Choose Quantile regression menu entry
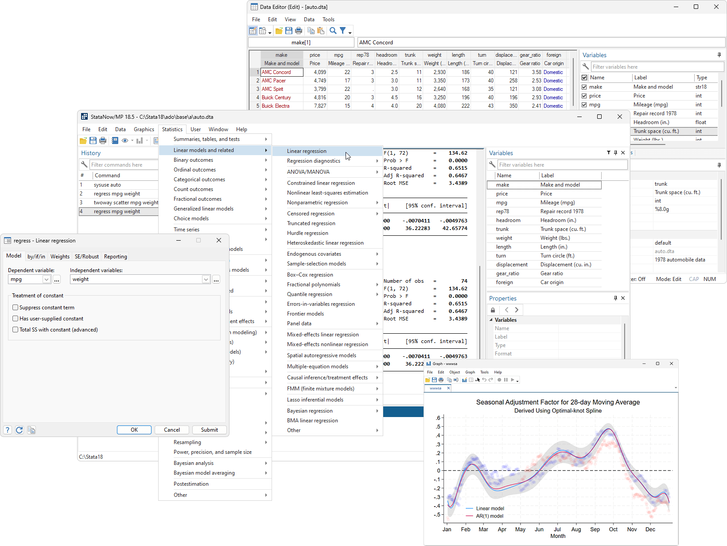 pos(327,294)
